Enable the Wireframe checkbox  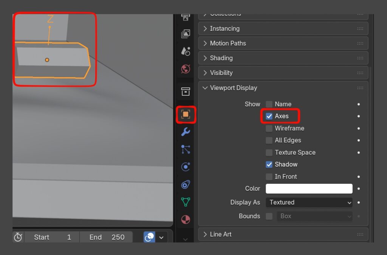pos(269,128)
